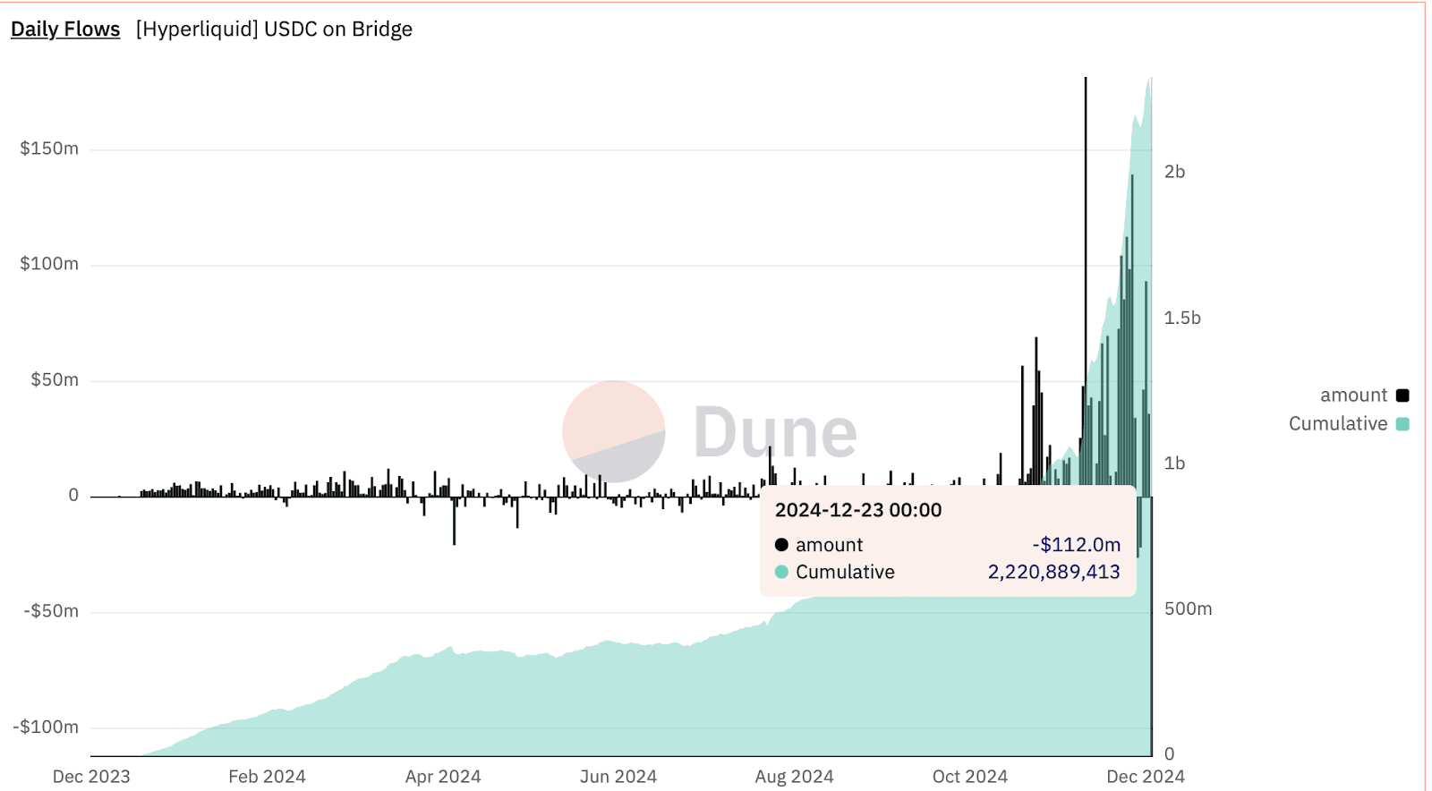Viewport: 1432px width, 791px height.
Task: Click the 'Jun 2024' x-axis label
Action: pyautogui.click(x=618, y=777)
